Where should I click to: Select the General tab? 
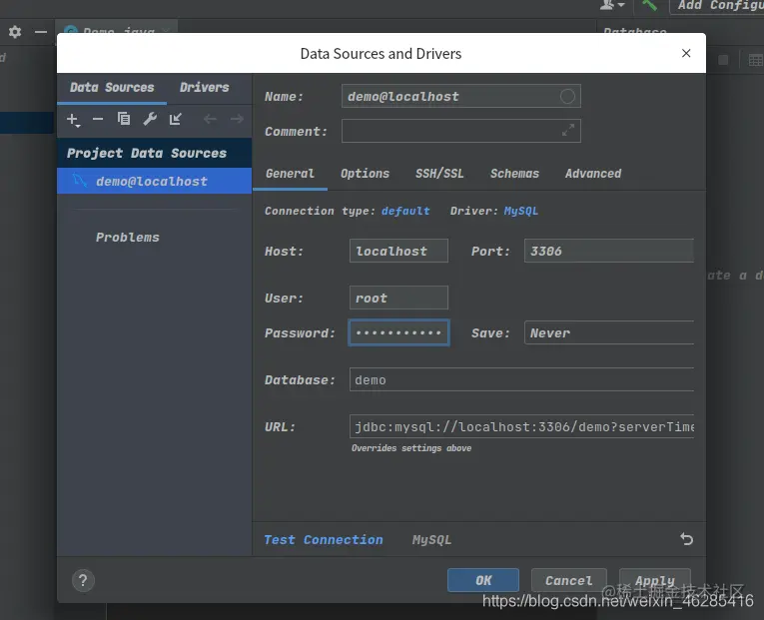(x=290, y=174)
